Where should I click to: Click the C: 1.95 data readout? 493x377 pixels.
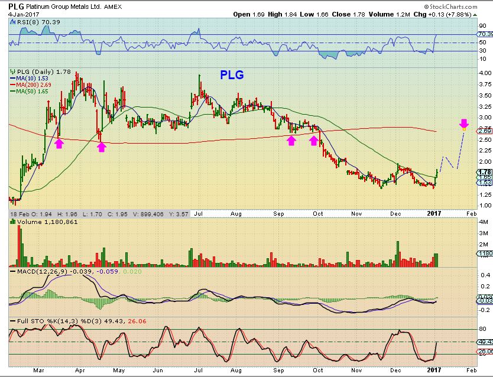pos(117,214)
